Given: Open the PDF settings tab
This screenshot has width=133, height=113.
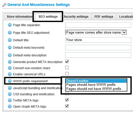Looking at the screenshot, I should (x=104, y=17).
